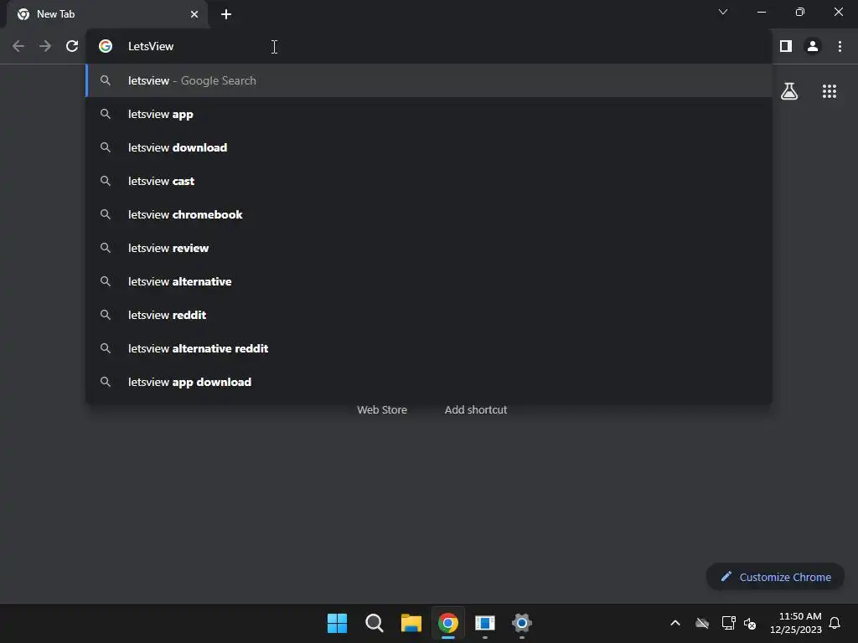Pick the 'letsview cast' suggestion
858x643 pixels.
click(x=428, y=181)
